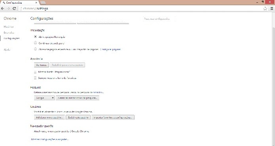
Task: Go back using the browser back arrow
Action: [x=3, y=8]
